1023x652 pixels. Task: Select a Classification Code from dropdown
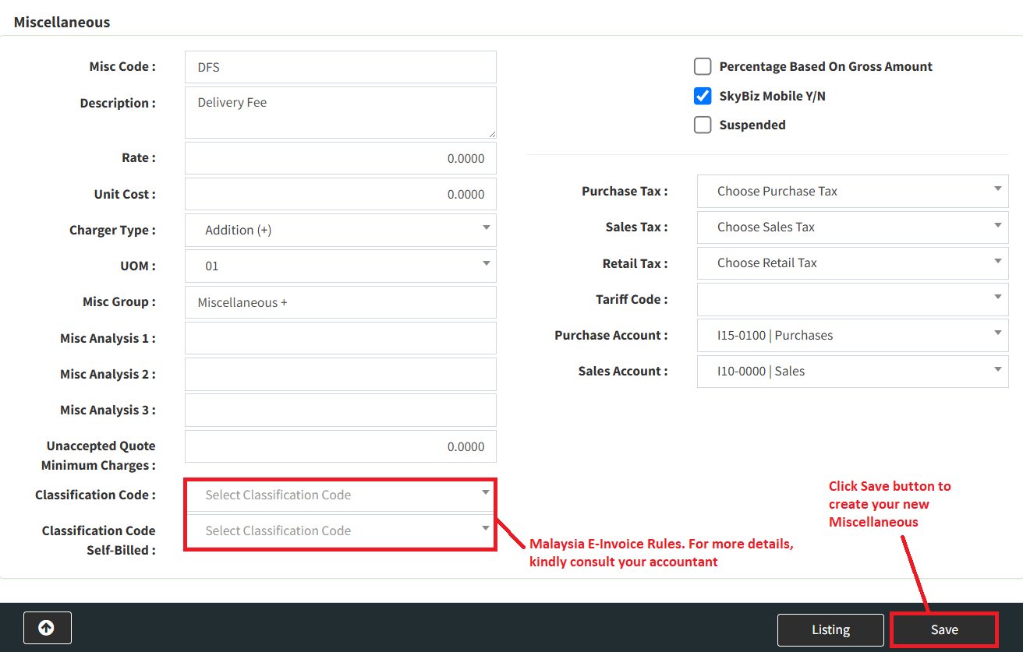pos(340,495)
